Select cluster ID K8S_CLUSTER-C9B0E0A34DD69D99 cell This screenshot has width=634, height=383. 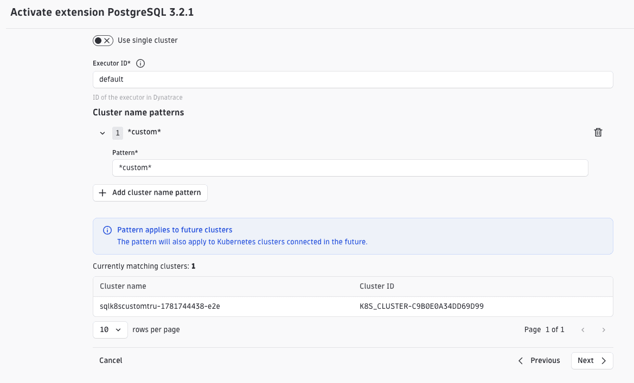(421, 306)
